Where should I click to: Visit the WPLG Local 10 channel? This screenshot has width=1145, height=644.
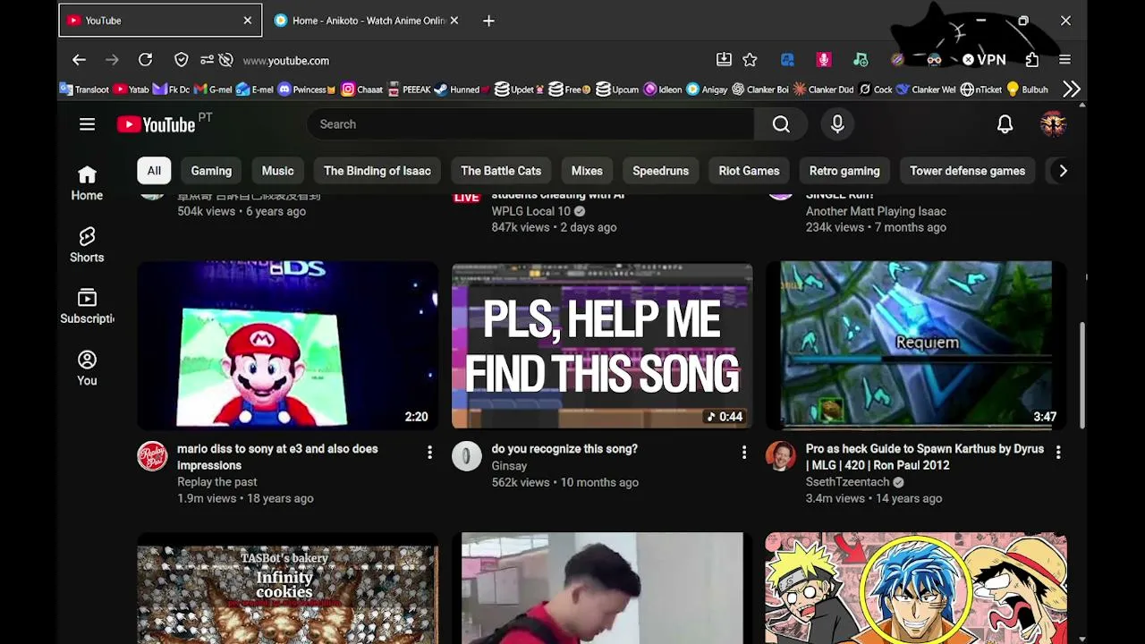point(530,211)
